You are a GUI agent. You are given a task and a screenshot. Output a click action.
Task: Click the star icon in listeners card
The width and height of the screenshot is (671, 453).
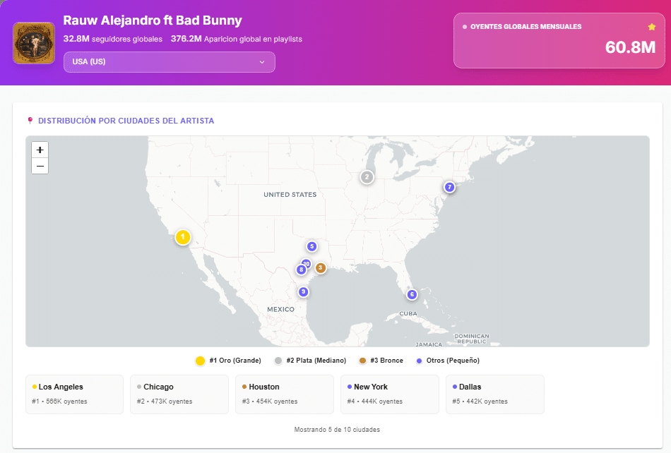(x=651, y=27)
